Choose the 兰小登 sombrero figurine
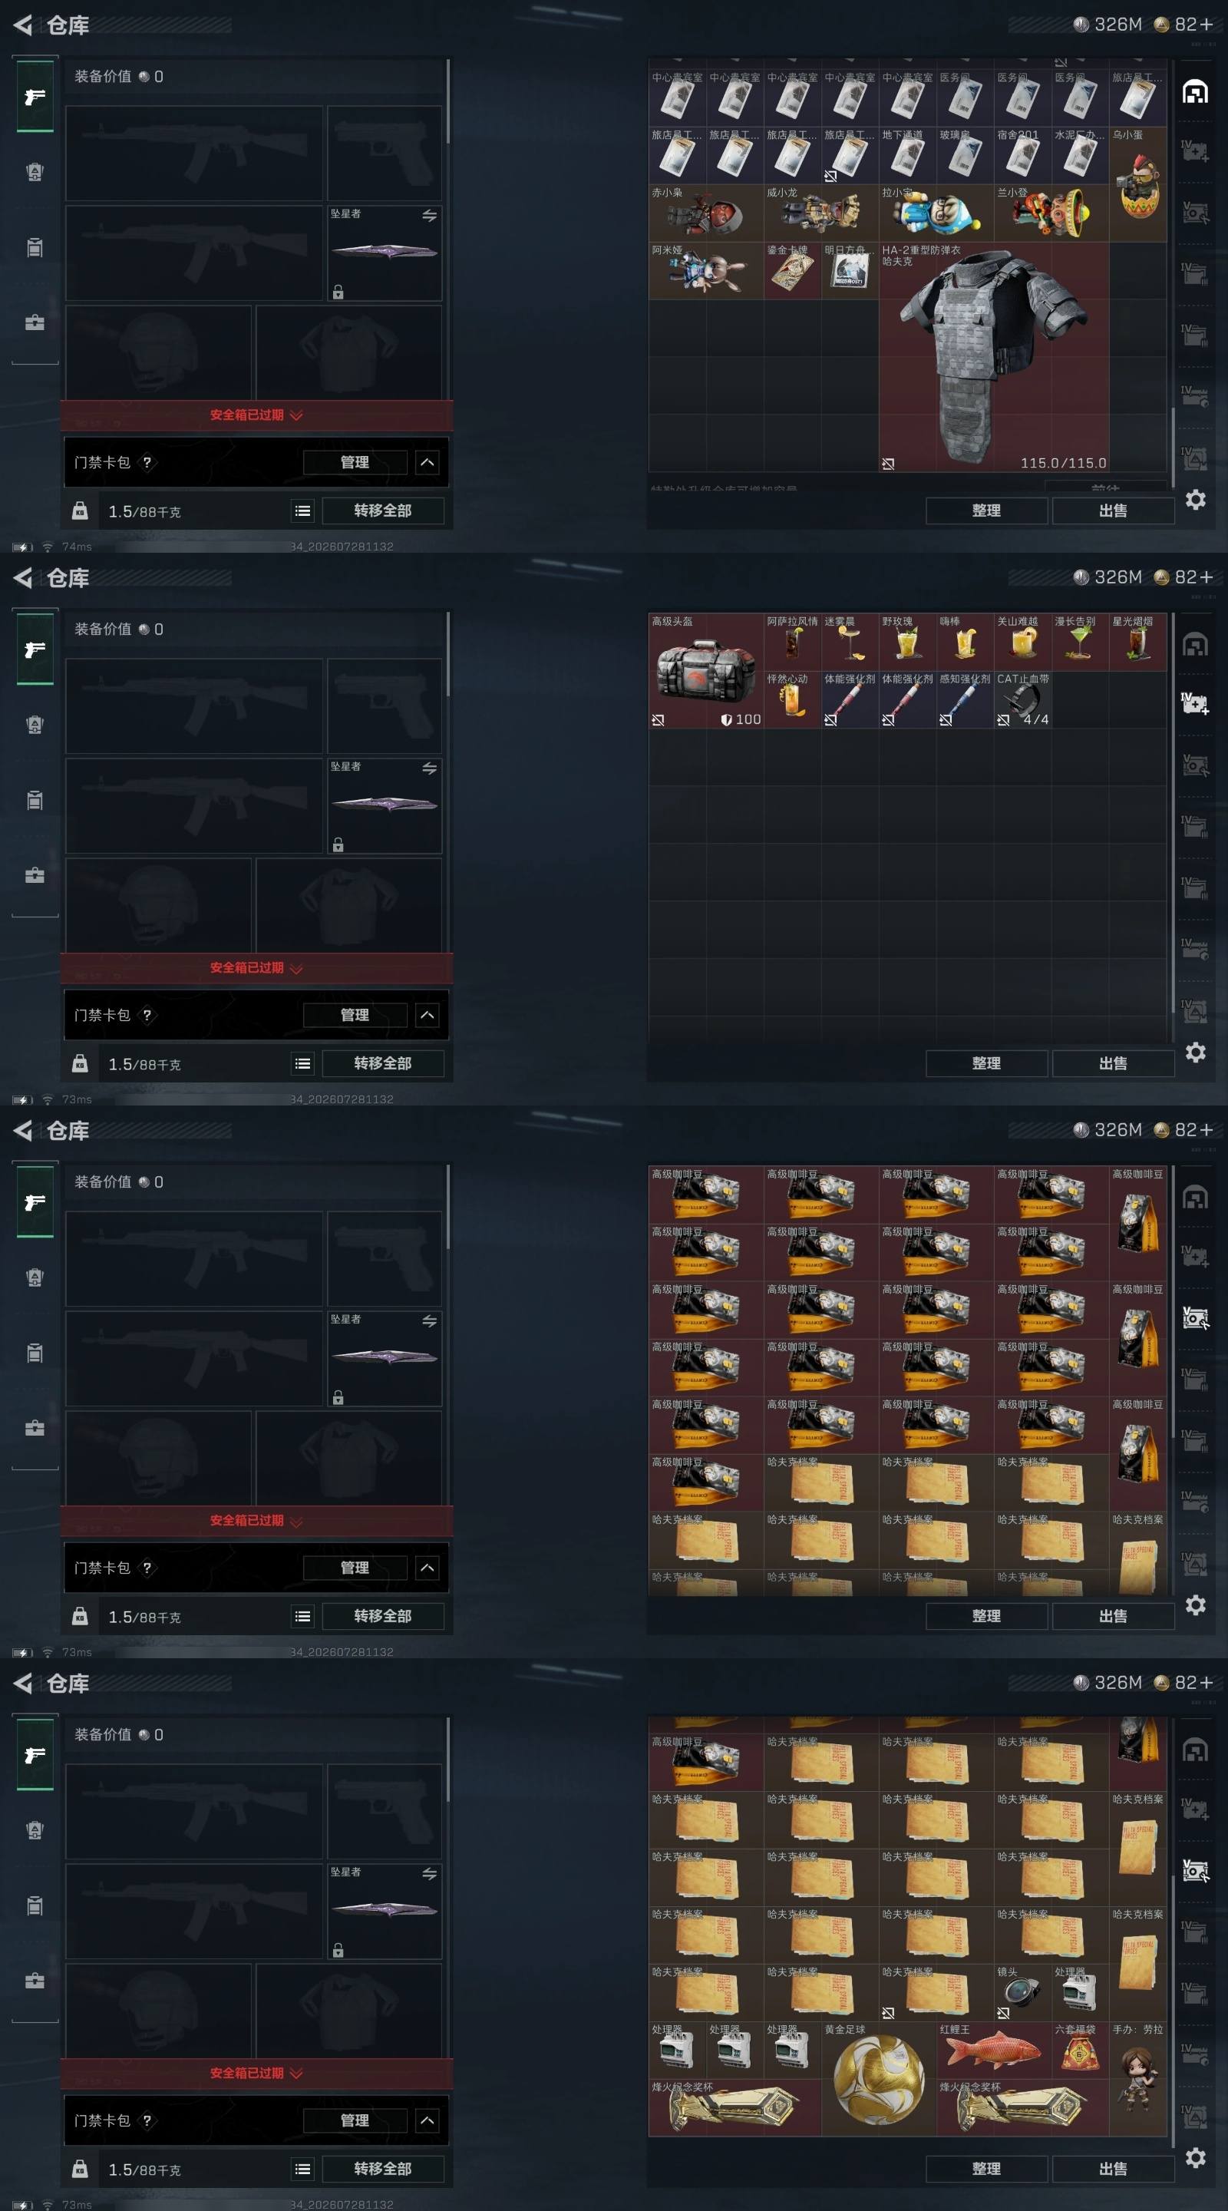 (x=1051, y=213)
